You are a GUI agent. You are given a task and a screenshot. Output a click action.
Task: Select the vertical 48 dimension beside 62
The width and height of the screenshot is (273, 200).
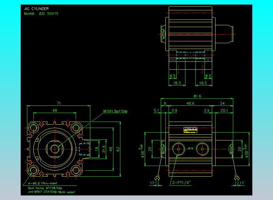click(x=111, y=149)
